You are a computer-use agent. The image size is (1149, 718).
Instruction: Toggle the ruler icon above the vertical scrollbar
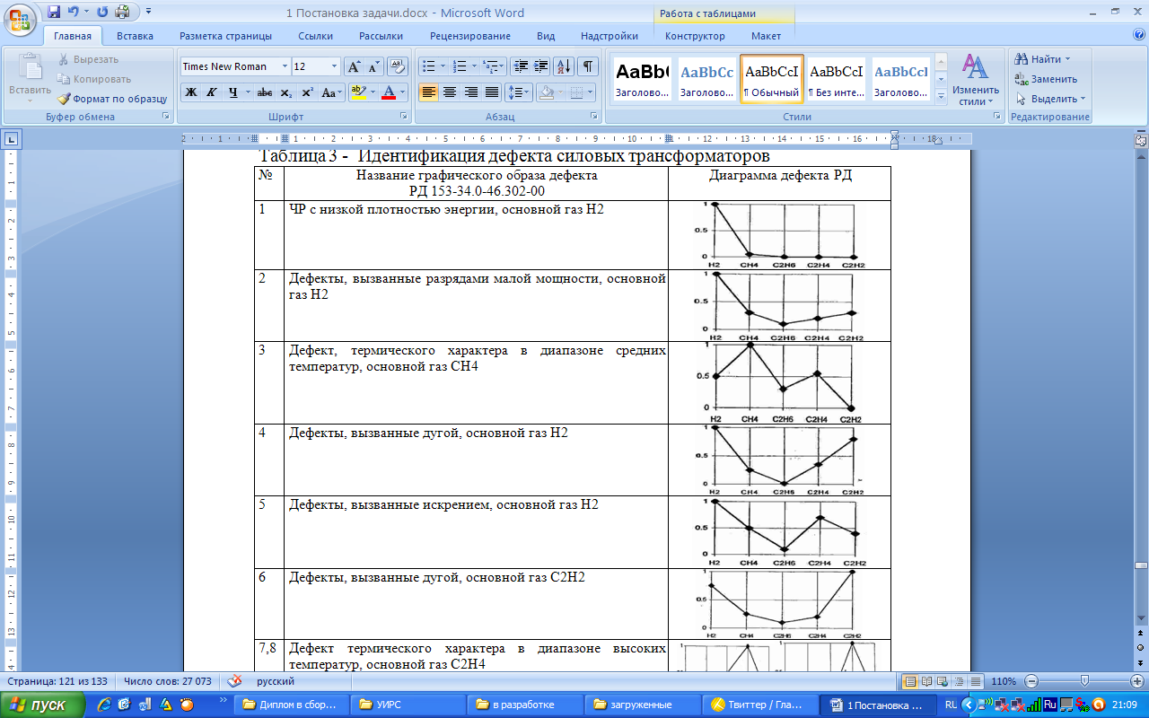click(1140, 141)
